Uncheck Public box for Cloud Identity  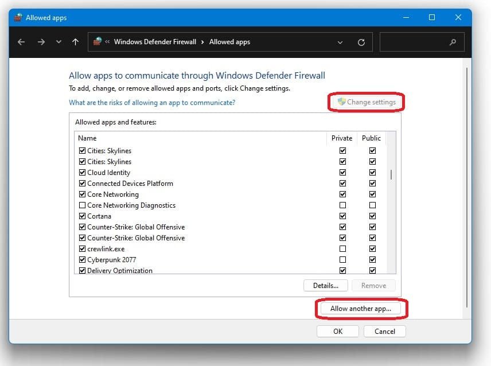(x=372, y=173)
